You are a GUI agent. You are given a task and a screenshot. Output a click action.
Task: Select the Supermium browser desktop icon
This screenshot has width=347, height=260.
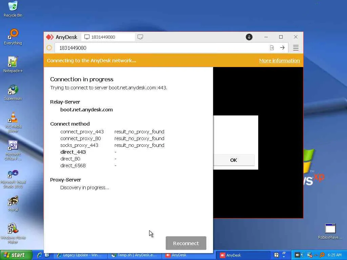(x=13, y=92)
